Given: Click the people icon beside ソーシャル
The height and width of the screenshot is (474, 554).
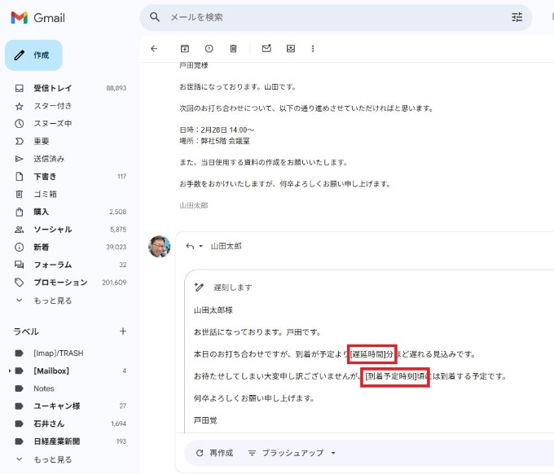Looking at the screenshot, I should click(x=19, y=230).
